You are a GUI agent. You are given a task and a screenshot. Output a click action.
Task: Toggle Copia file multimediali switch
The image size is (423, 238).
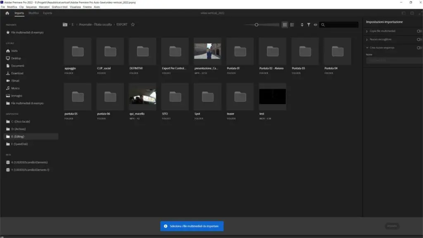click(x=419, y=31)
